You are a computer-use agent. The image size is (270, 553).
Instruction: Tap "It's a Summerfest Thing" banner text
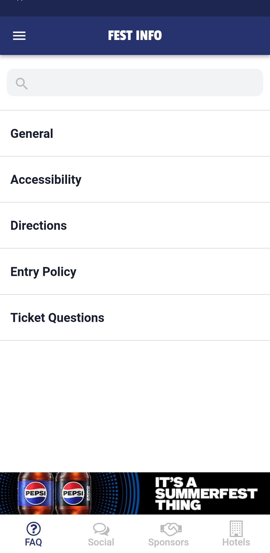click(x=206, y=493)
